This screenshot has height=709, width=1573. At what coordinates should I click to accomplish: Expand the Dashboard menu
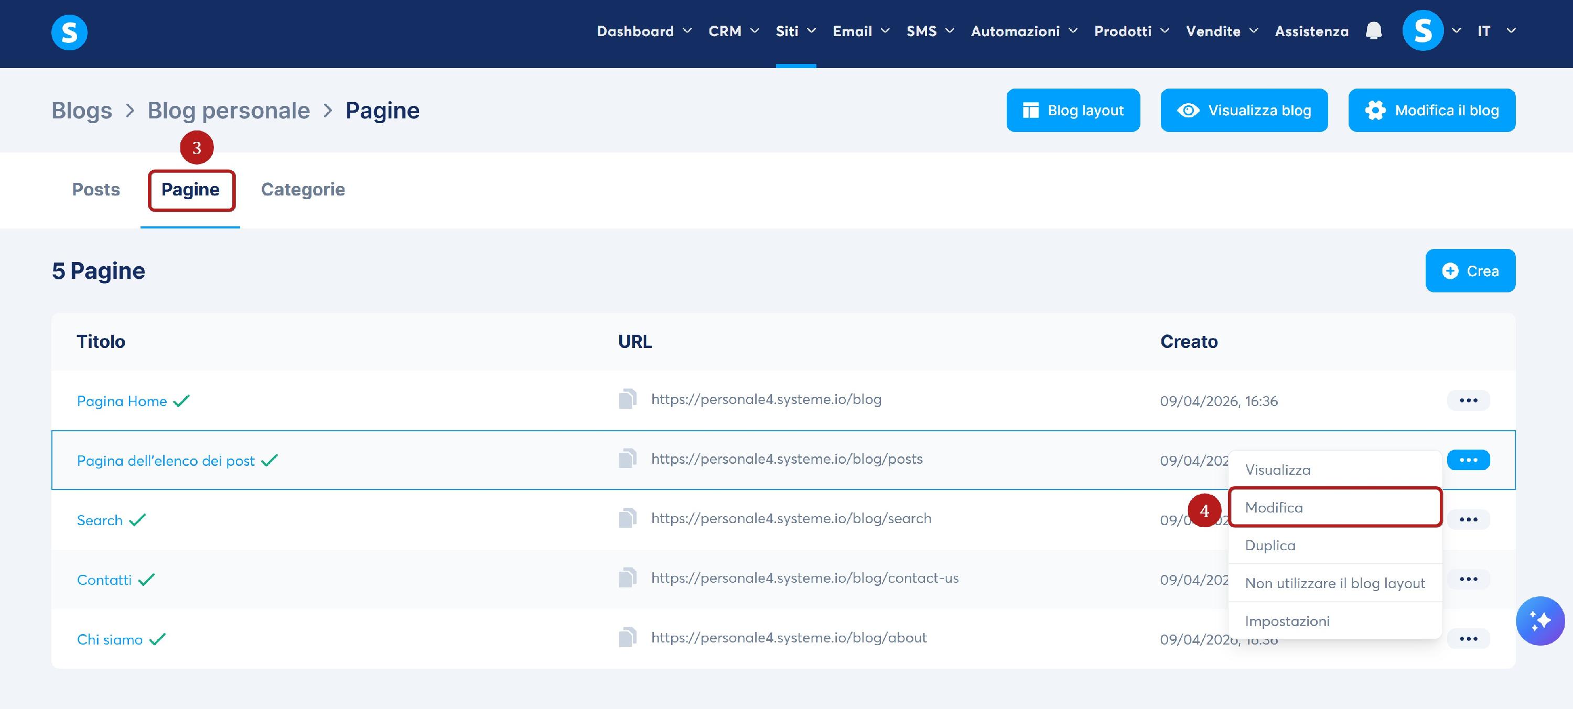pyautogui.click(x=644, y=31)
